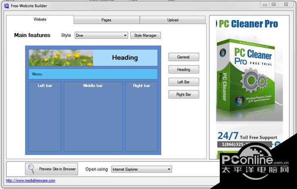
Task: Click the Right Bar button
Action: tap(184, 94)
